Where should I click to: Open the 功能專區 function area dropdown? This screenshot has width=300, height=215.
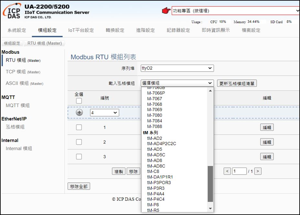[x=236, y=11]
